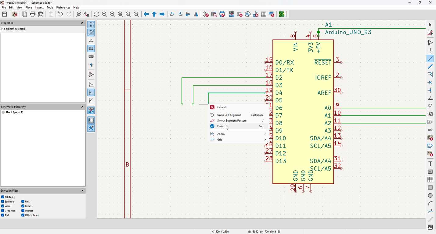Switch units to inches
The image size is (436, 234).
click(91, 41)
